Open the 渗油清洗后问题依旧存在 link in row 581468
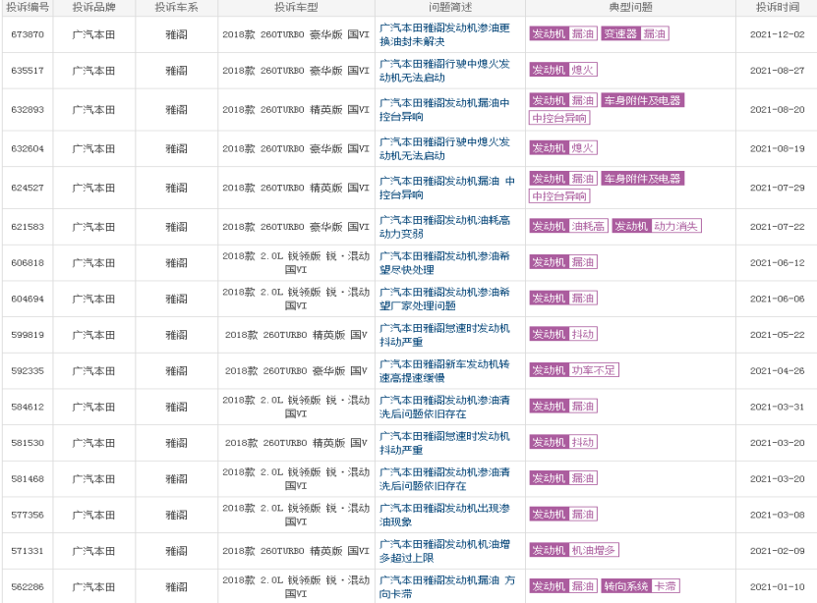 444,478
